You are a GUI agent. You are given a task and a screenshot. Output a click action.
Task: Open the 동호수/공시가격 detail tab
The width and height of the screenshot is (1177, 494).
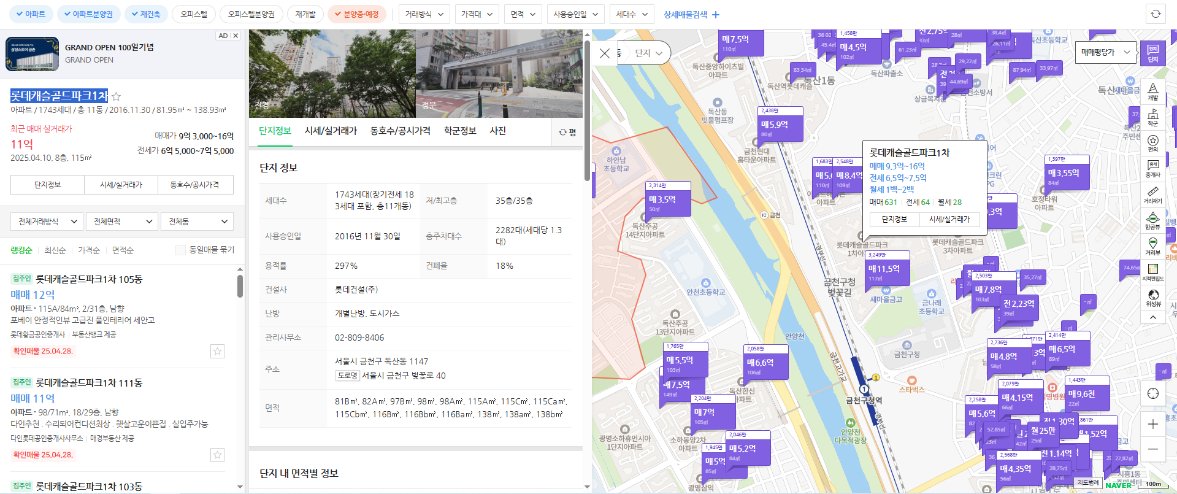400,131
